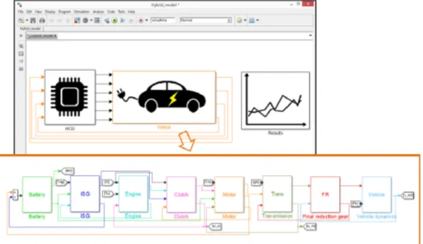Viewport: 423px width, 244px height.
Task: Click the Step Forward simulation icon
Action: [123, 20]
